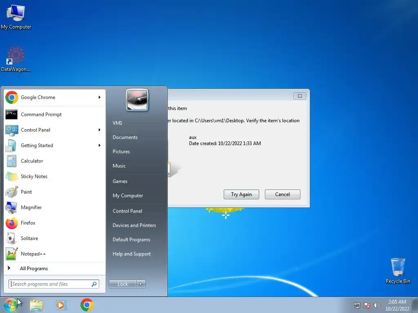
Task: Expand Getting Started submenu arrow
Action: point(100,145)
